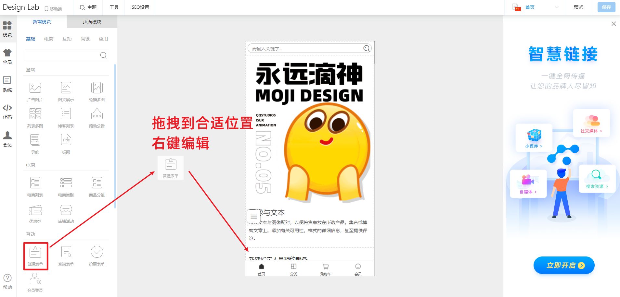Open the SEO设置 menu
Image resolution: width=620 pixels, height=297 pixels.
(140, 7)
